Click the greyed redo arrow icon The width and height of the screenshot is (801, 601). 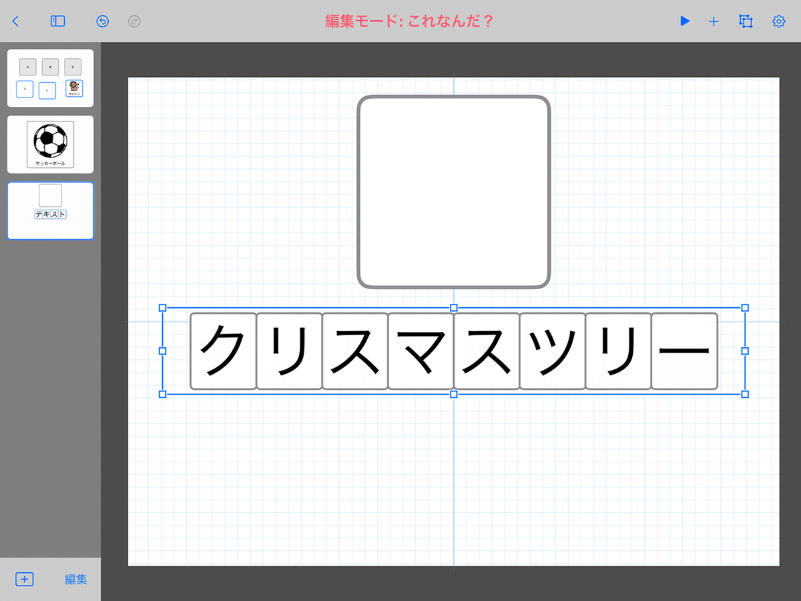pyautogui.click(x=134, y=21)
